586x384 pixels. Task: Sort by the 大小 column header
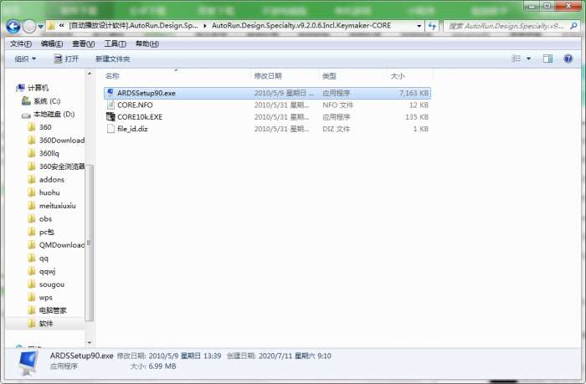point(409,76)
